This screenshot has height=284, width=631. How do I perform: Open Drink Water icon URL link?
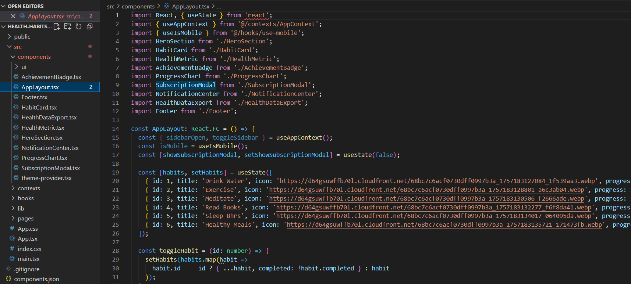click(x=437, y=181)
